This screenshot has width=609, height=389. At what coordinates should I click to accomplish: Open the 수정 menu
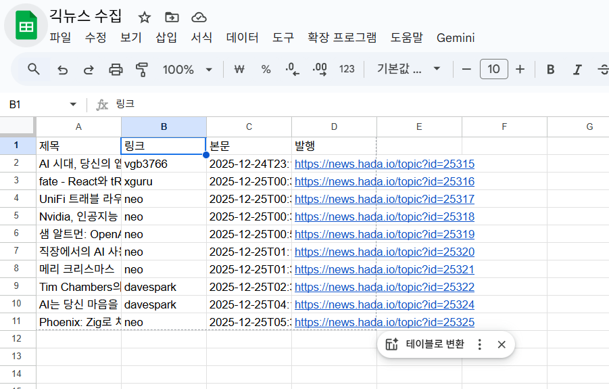pyautogui.click(x=95, y=37)
